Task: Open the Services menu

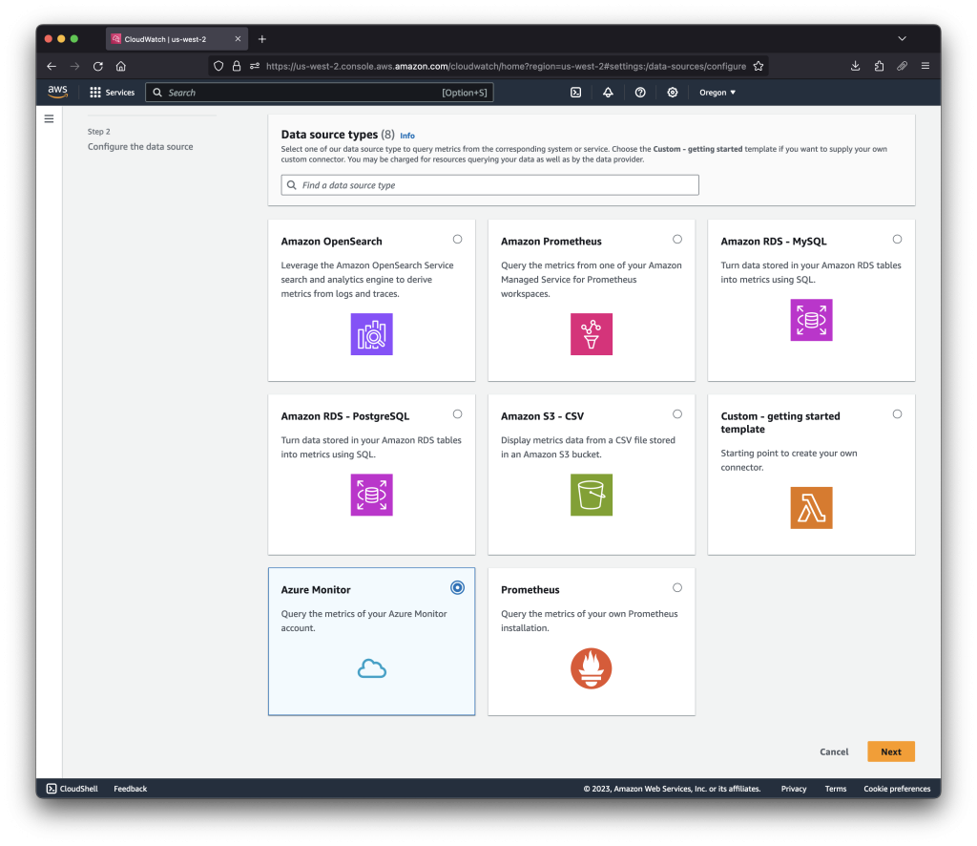Action: (x=112, y=92)
